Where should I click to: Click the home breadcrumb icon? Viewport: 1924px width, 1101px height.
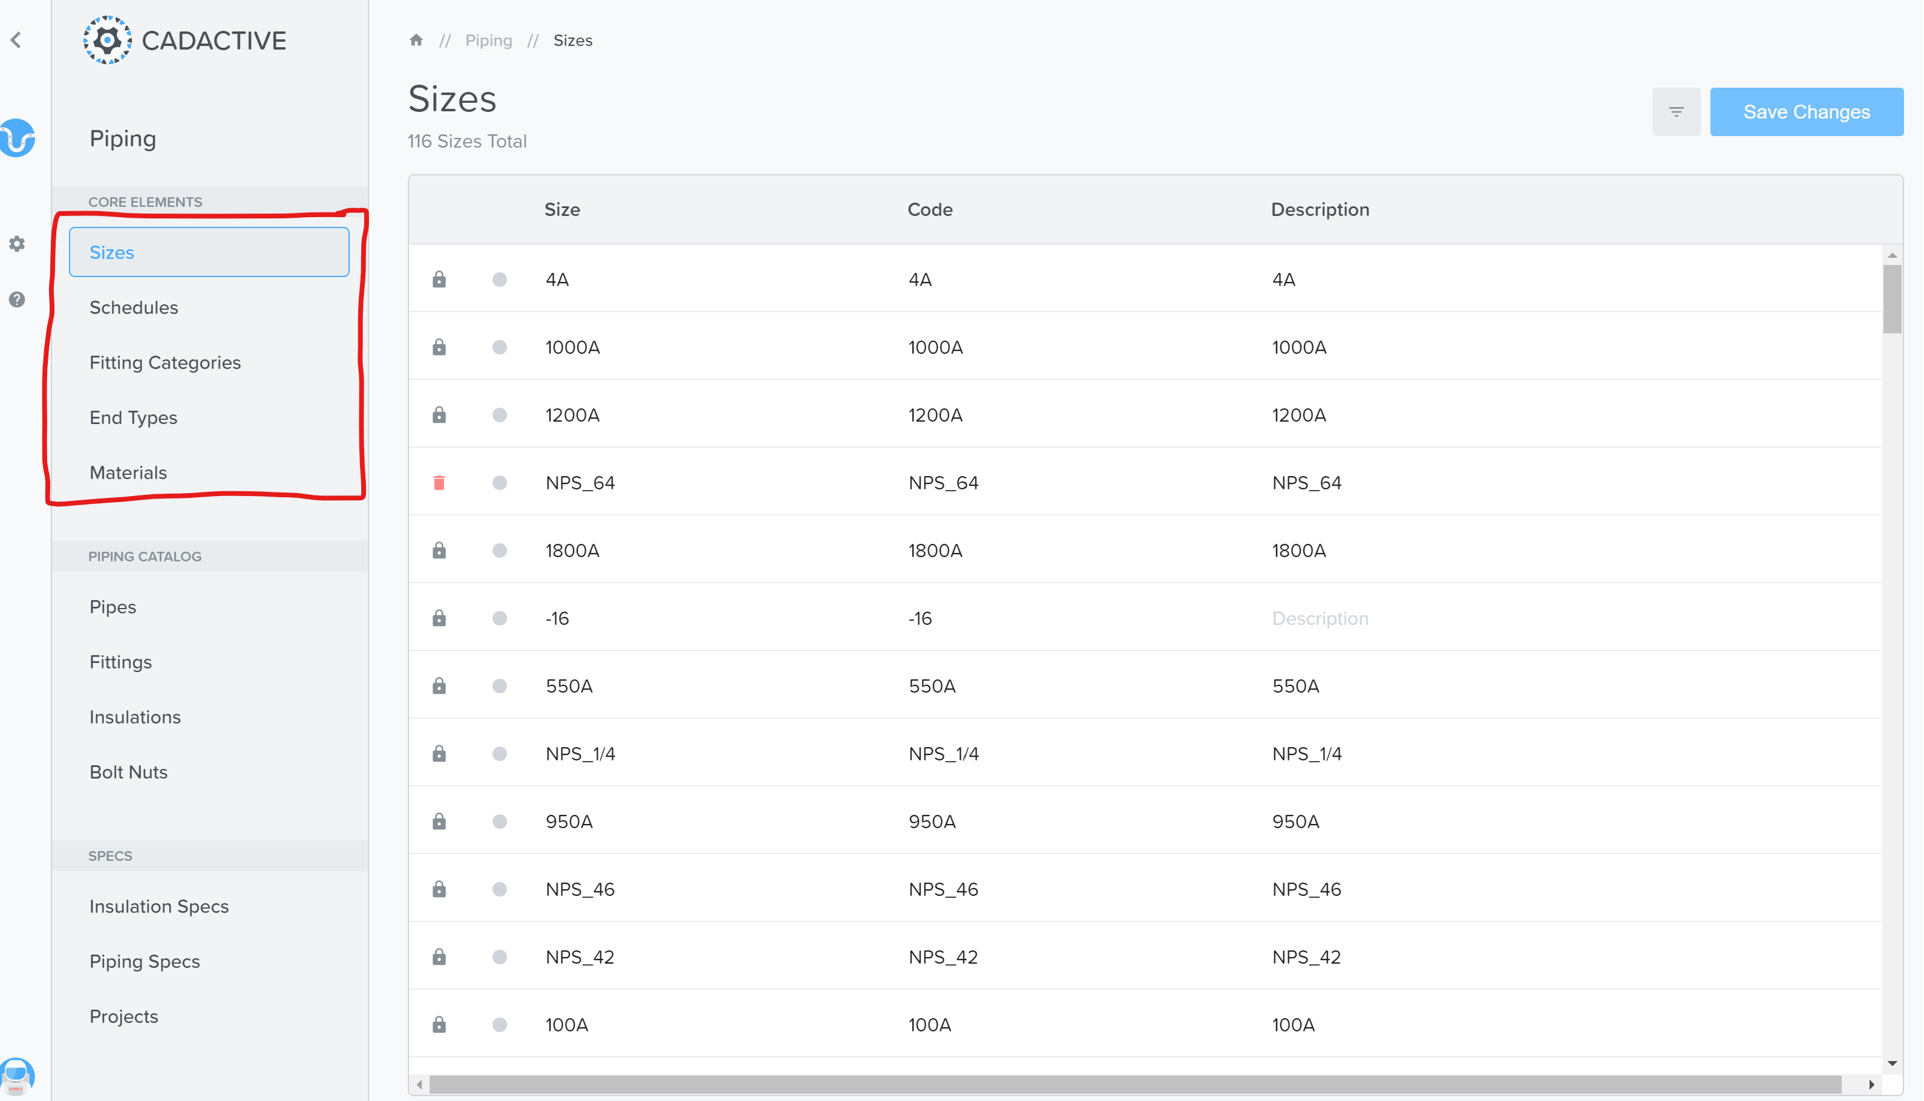click(416, 40)
